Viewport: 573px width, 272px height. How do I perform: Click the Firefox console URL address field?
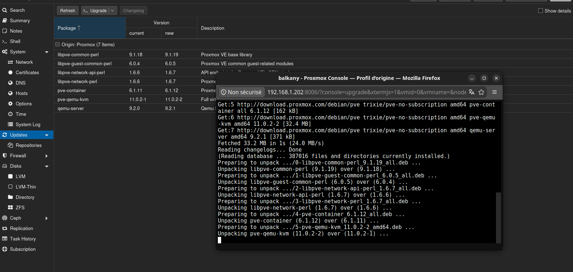[367, 92]
